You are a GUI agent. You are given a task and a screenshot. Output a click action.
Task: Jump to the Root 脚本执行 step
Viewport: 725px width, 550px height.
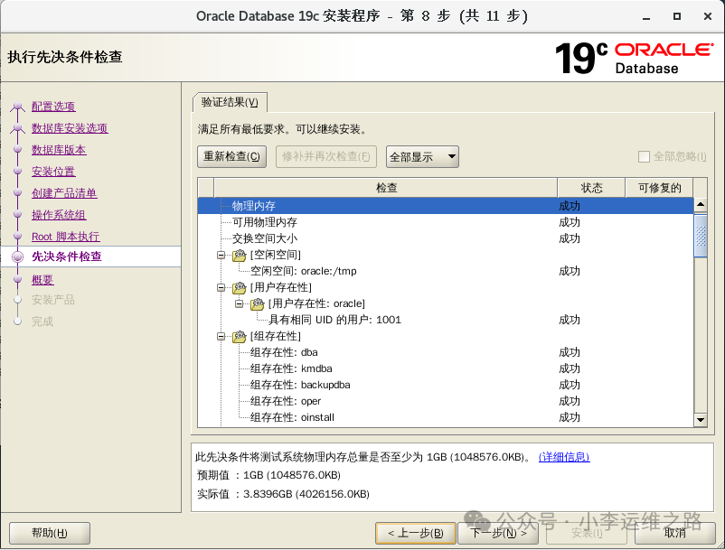point(66,237)
